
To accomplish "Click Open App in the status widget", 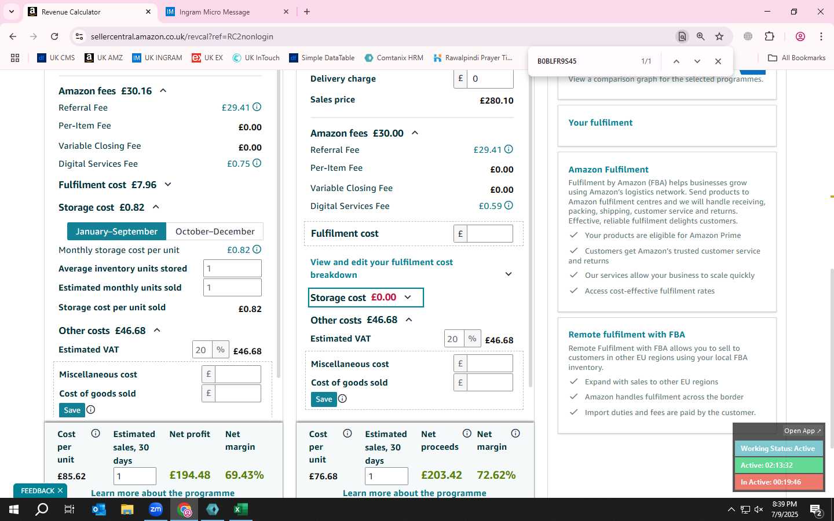I will click(802, 431).
